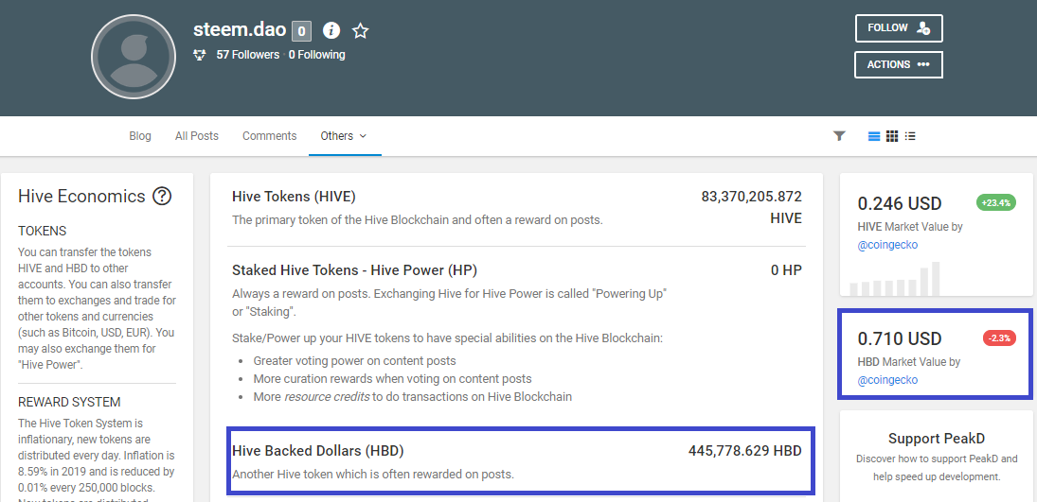Open the Comments tab
The width and height of the screenshot is (1037, 502).
pos(270,136)
